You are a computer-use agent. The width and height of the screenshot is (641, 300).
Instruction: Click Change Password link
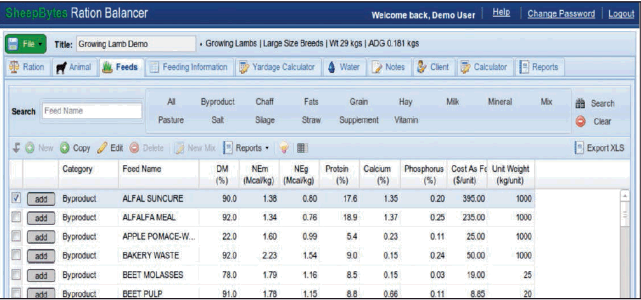click(x=562, y=13)
